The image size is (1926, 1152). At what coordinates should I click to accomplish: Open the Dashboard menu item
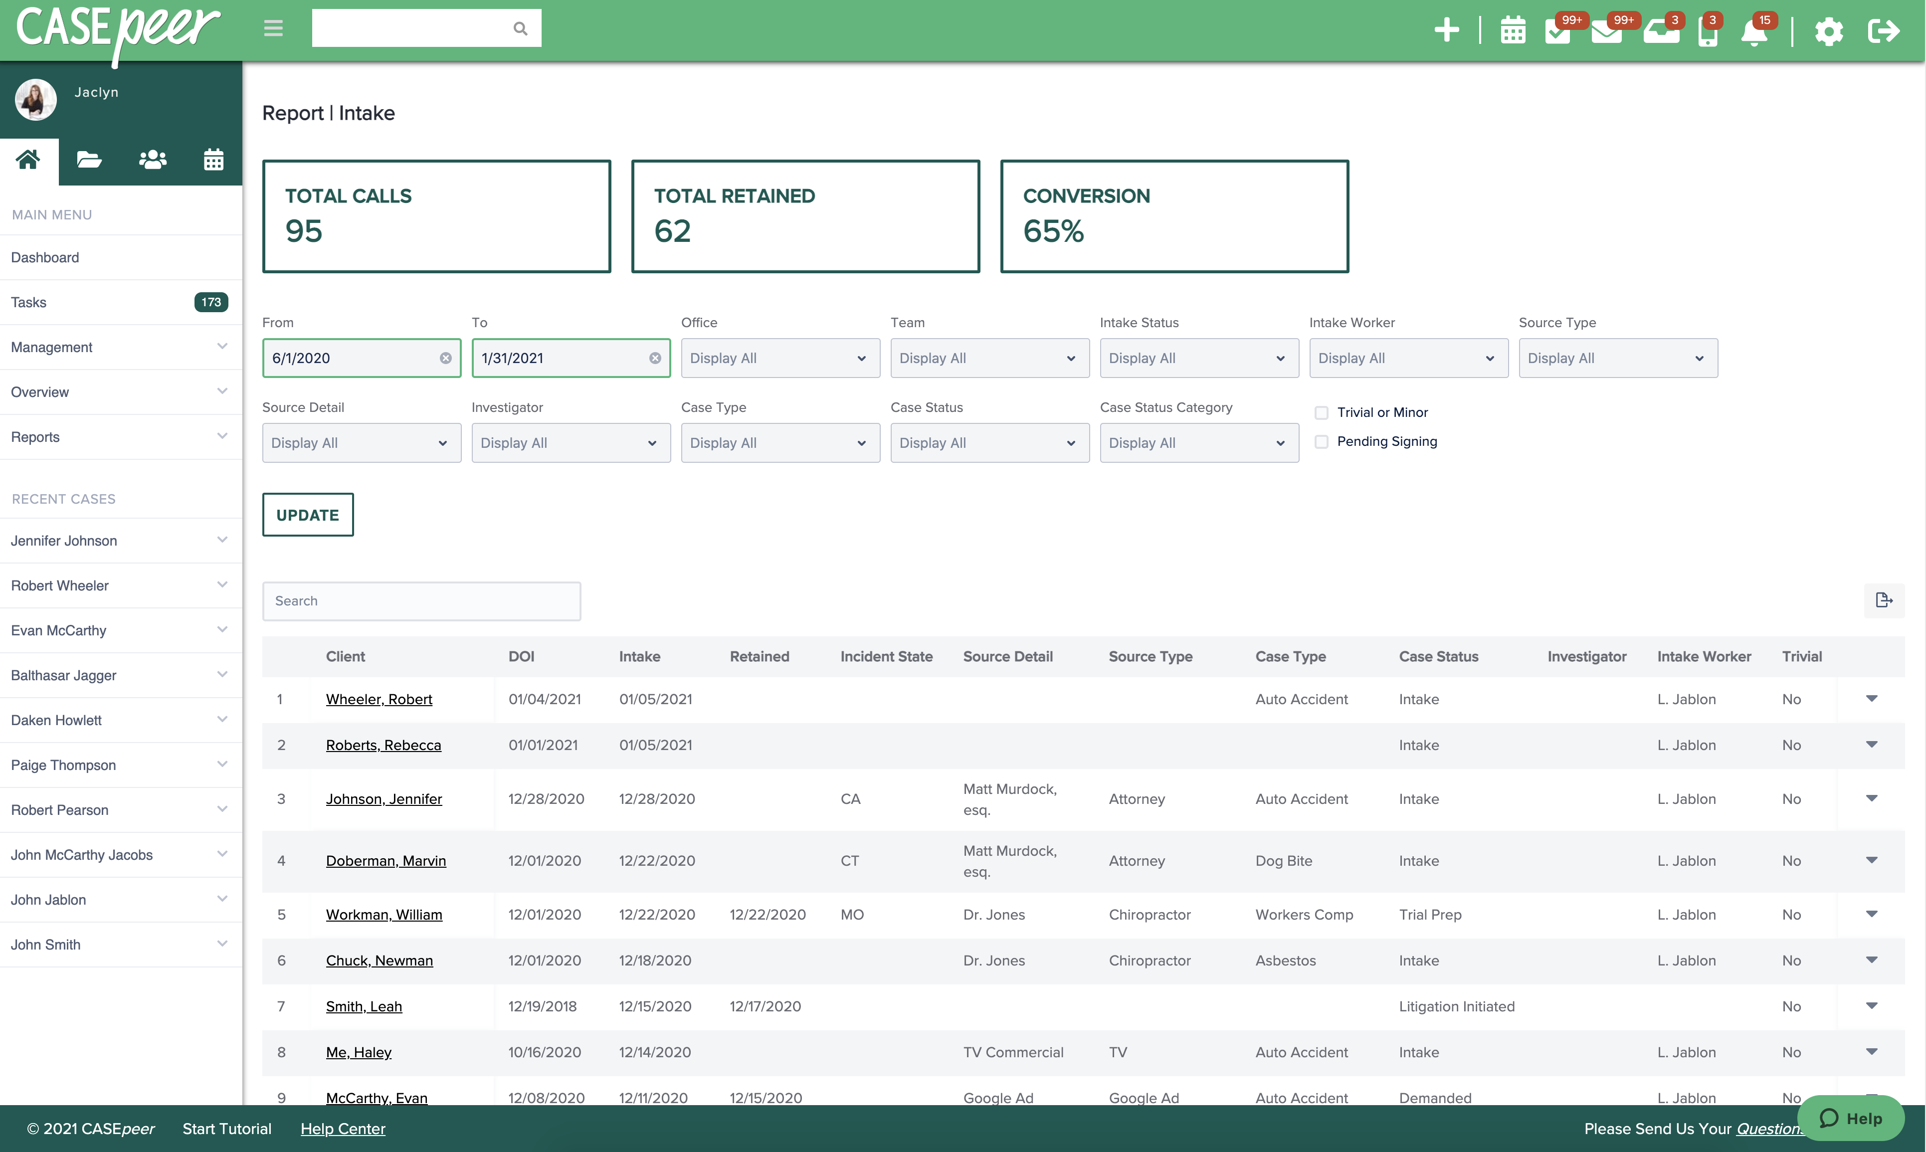(x=45, y=257)
